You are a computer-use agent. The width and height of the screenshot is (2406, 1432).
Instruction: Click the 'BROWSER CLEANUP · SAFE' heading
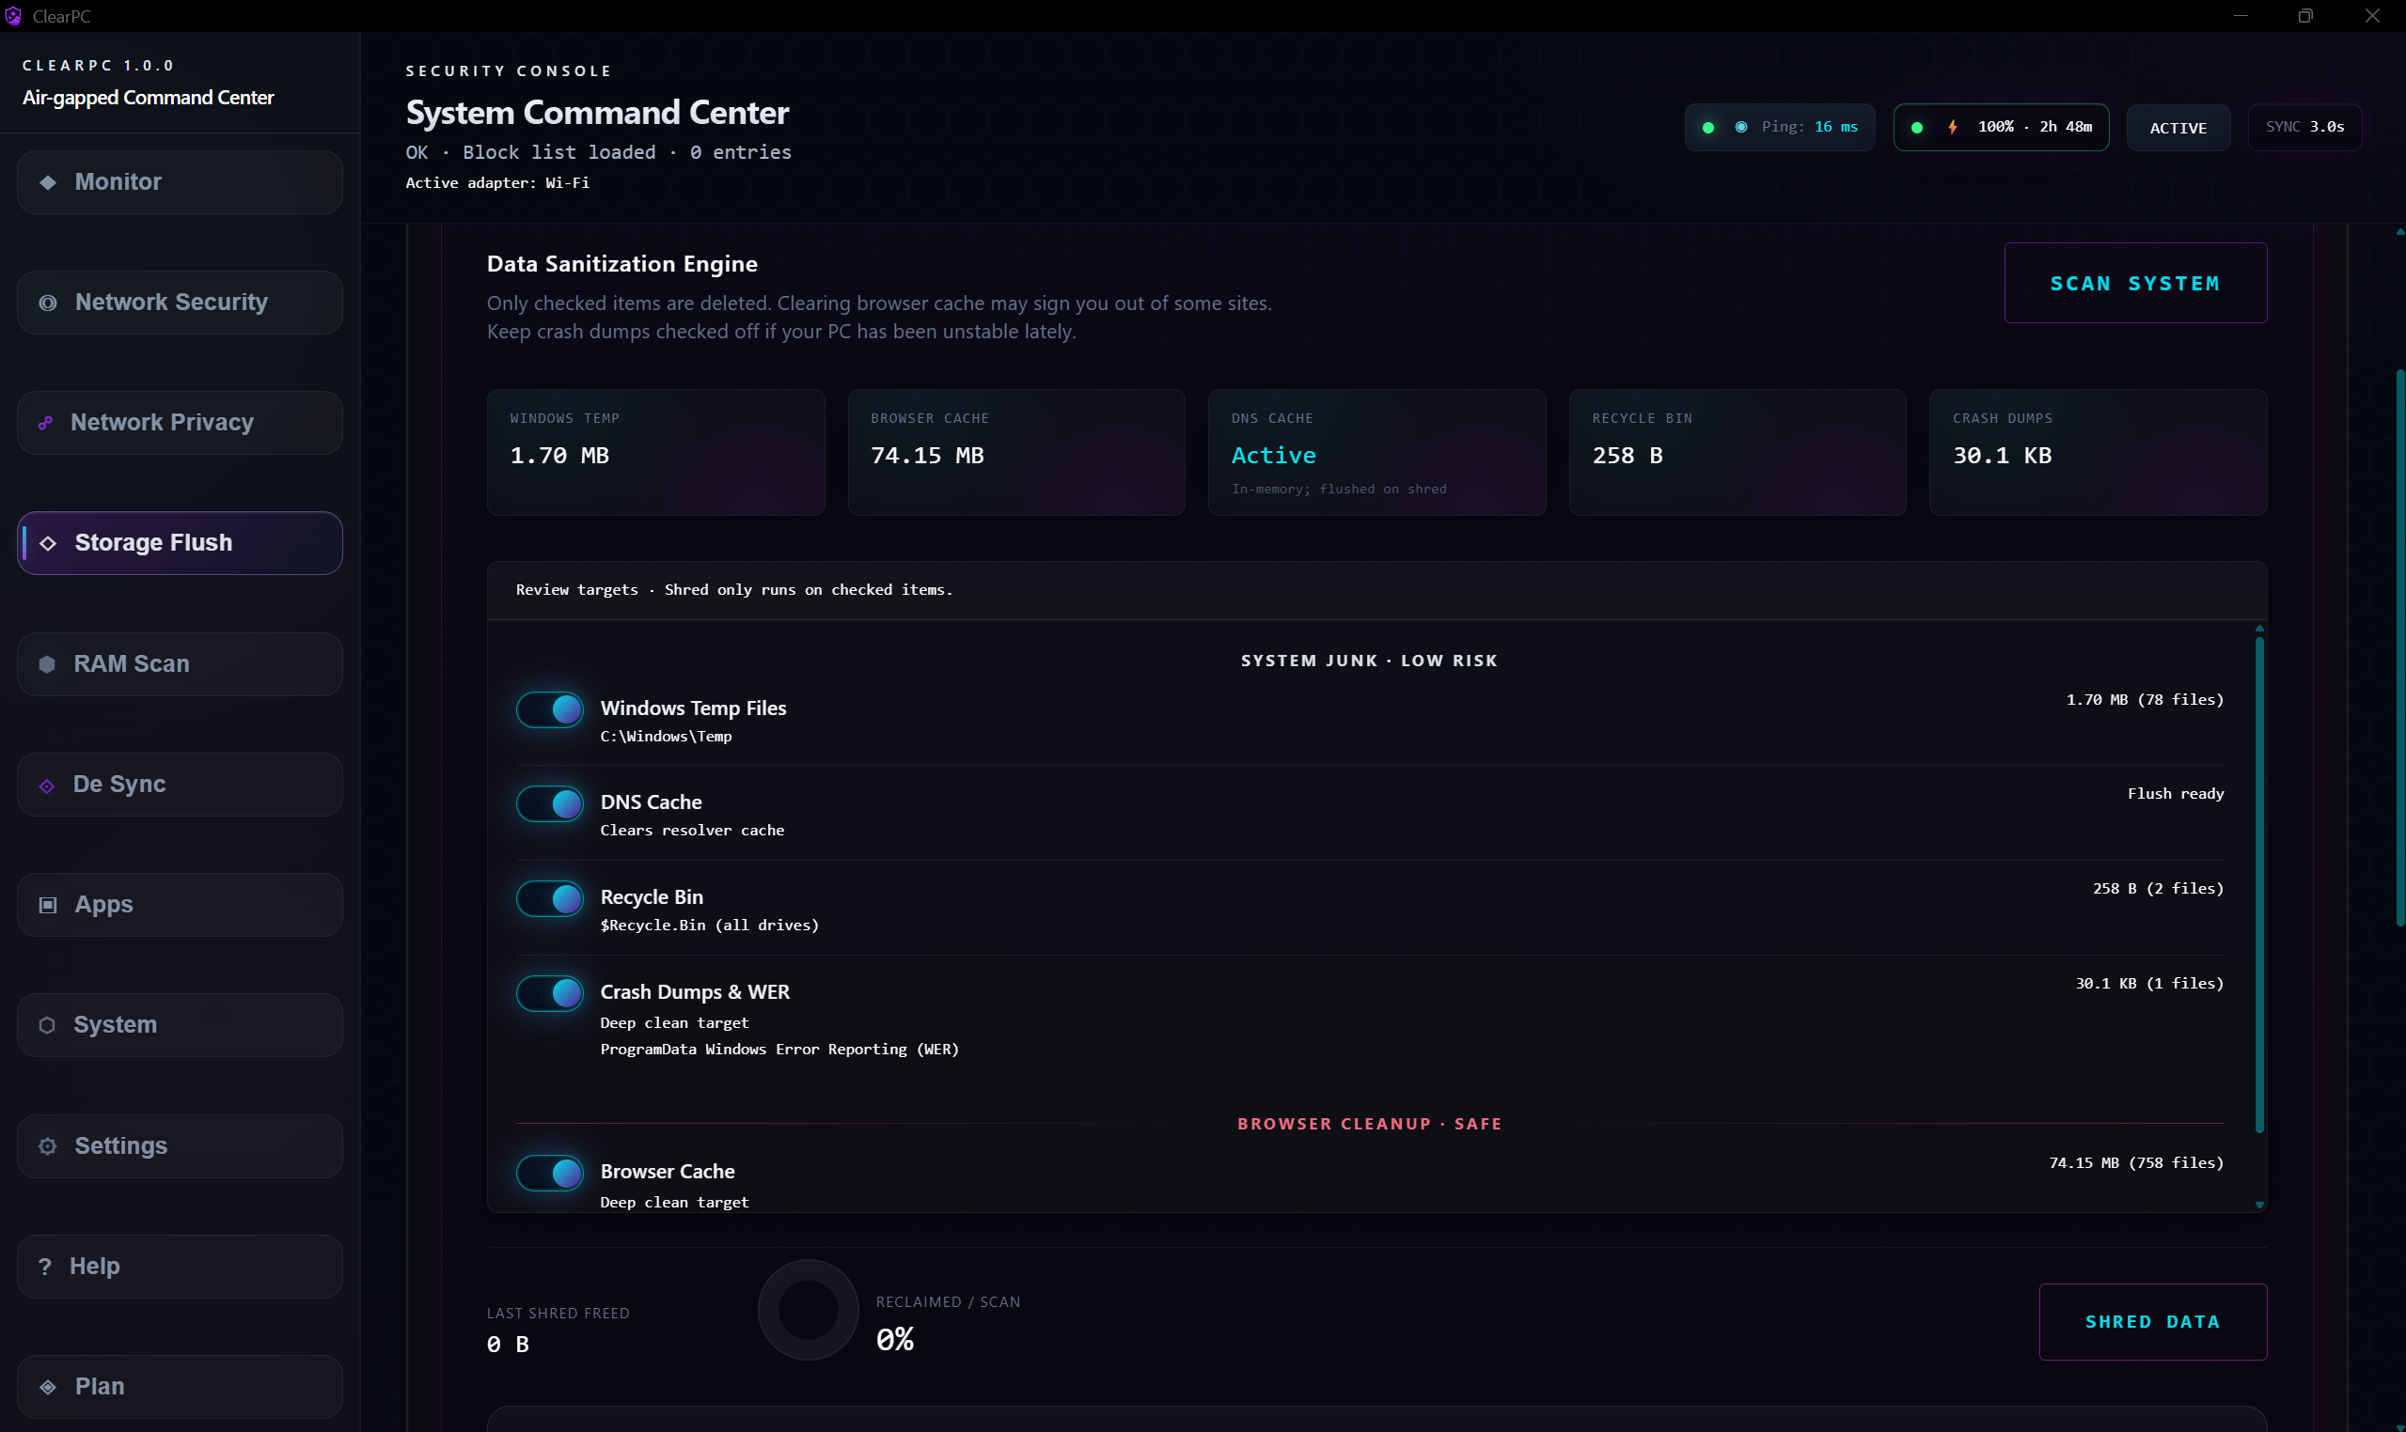point(1369,1124)
